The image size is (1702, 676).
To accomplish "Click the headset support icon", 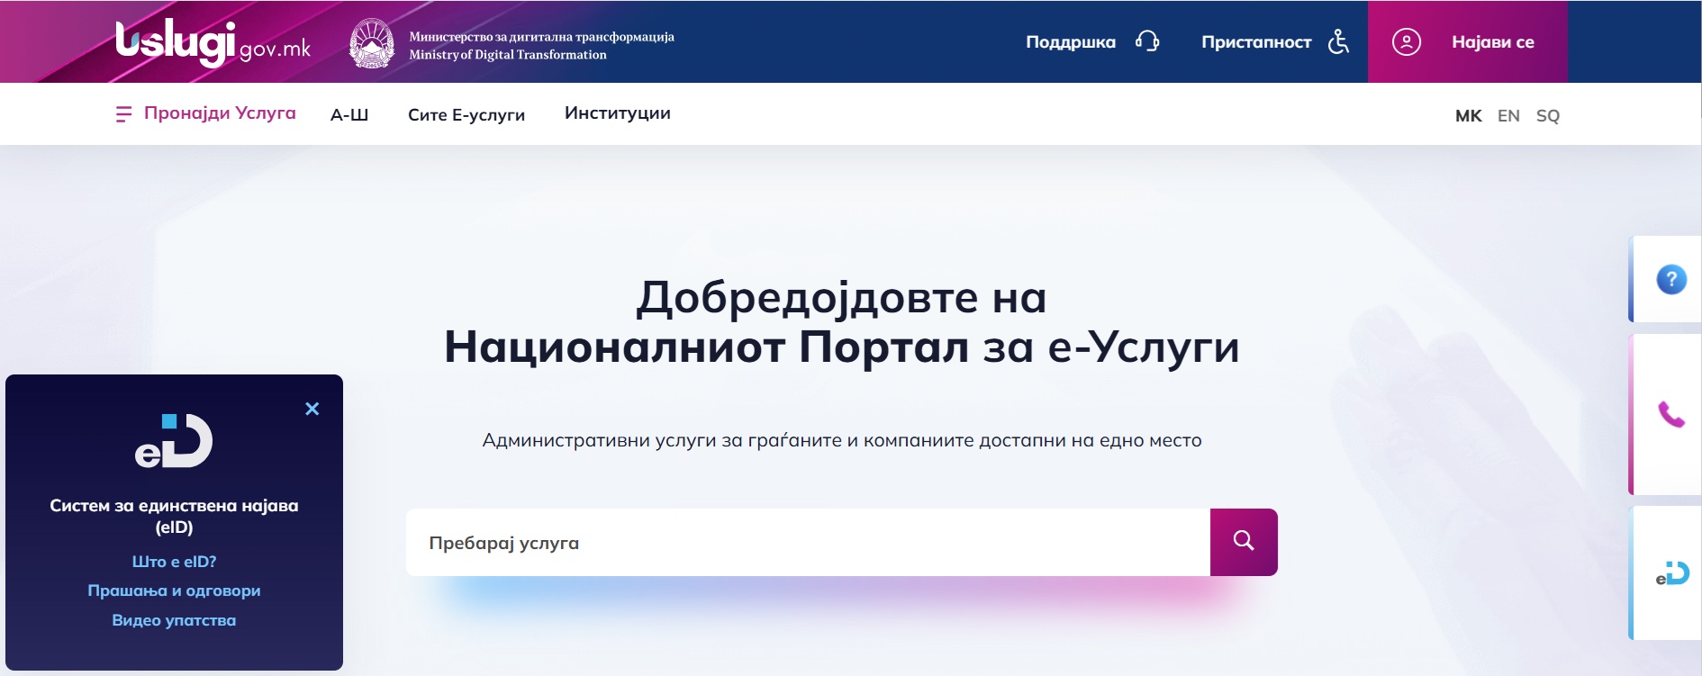I will [1146, 41].
